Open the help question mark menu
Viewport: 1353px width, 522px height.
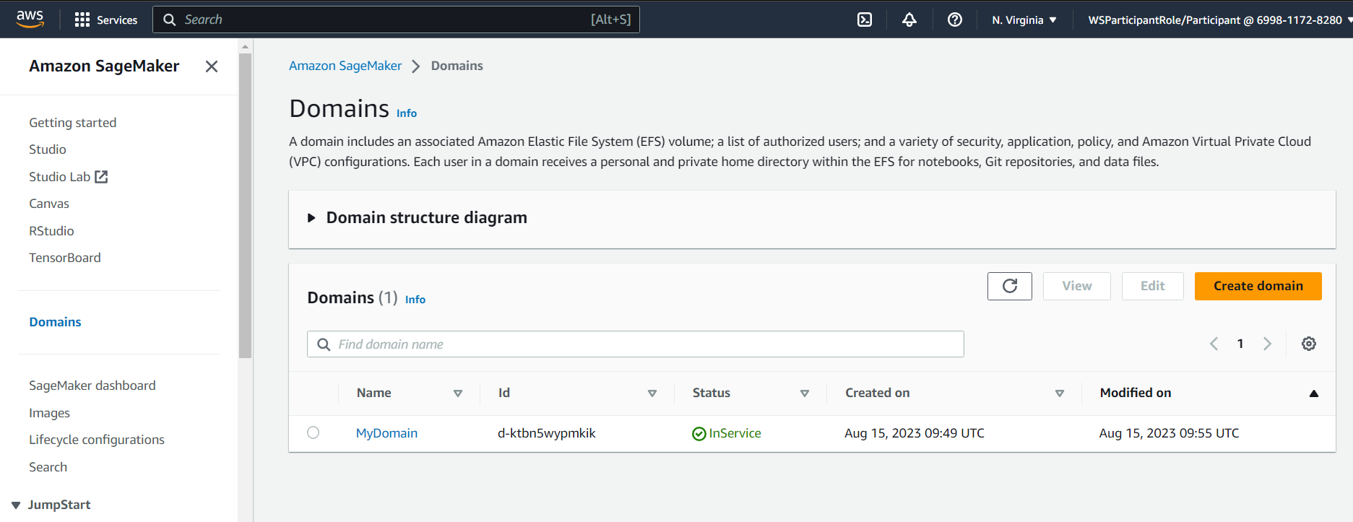[x=955, y=19]
